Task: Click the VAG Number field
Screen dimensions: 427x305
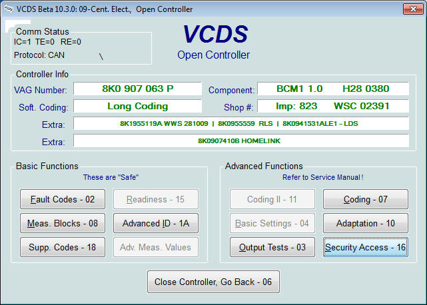Action: [137, 89]
